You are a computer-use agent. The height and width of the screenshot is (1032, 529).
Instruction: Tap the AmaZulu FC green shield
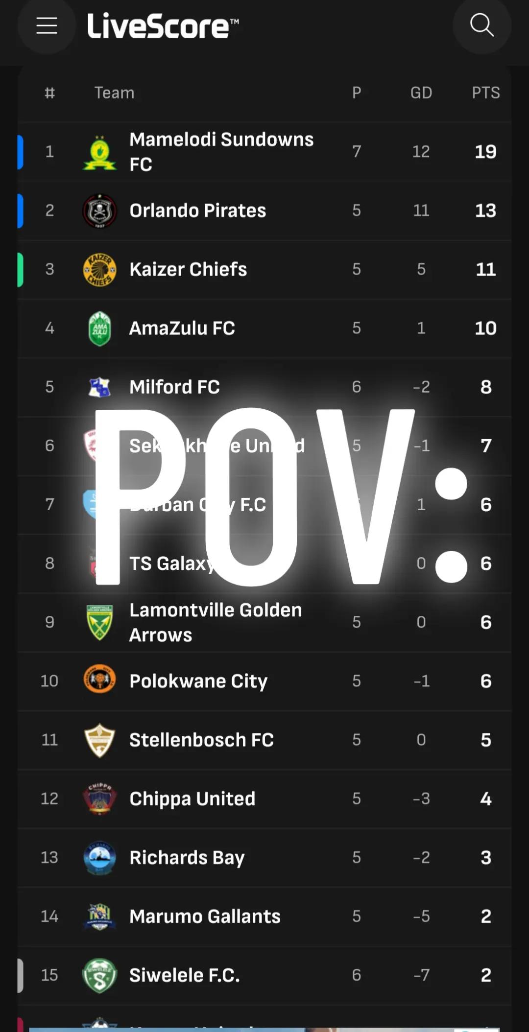click(x=99, y=328)
